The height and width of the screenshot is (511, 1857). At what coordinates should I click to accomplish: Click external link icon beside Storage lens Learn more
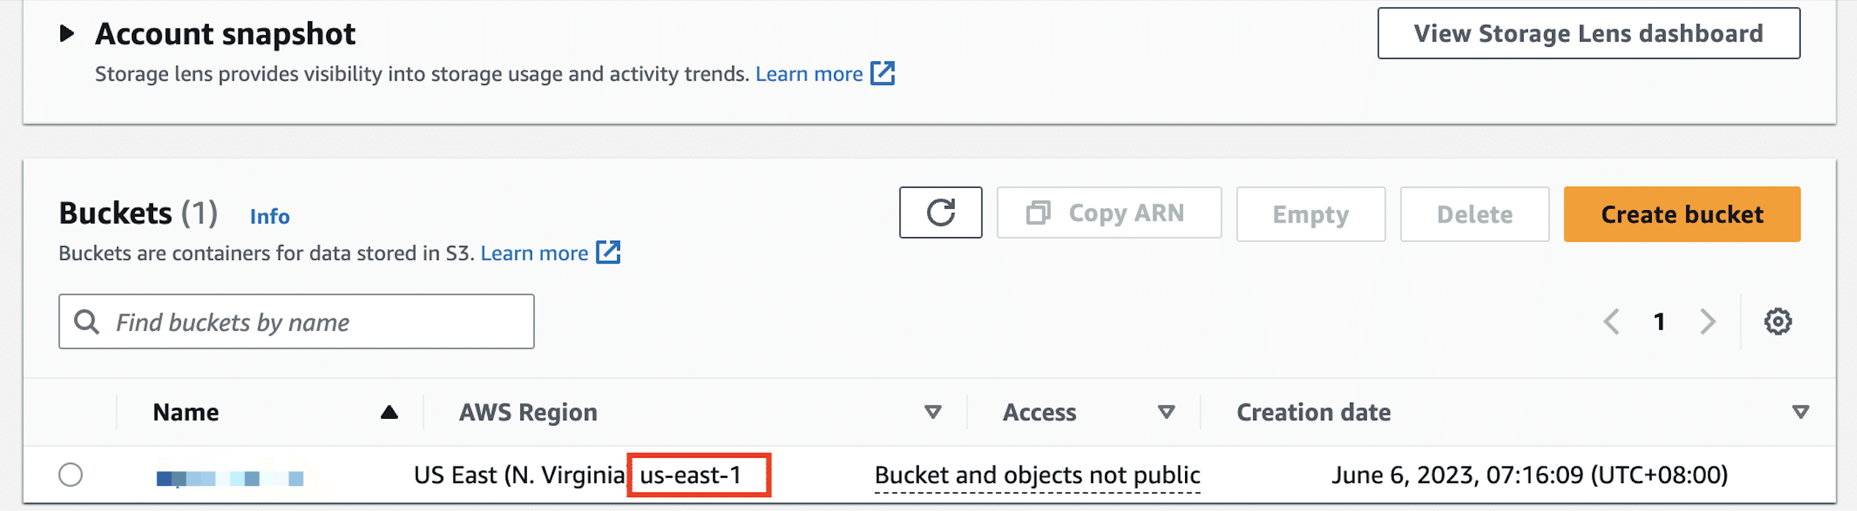point(882,73)
